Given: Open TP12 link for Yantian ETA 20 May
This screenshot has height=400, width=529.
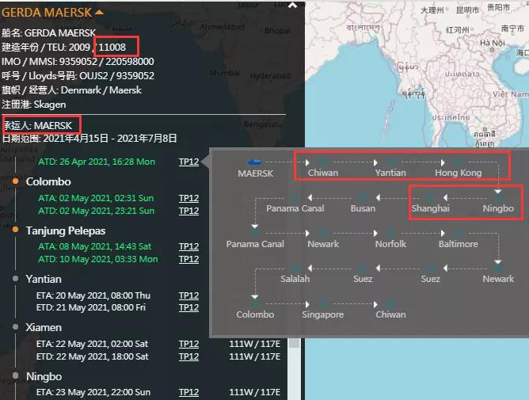Looking at the screenshot, I should (x=188, y=295).
